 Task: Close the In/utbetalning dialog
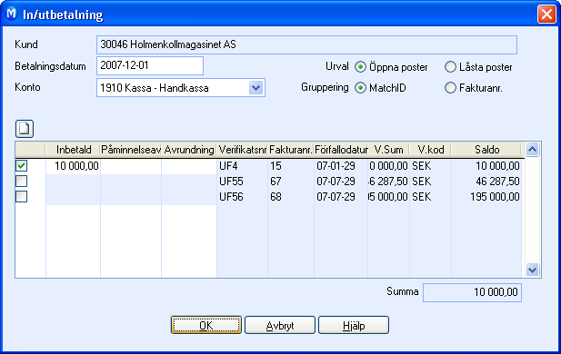[x=546, y=15]
